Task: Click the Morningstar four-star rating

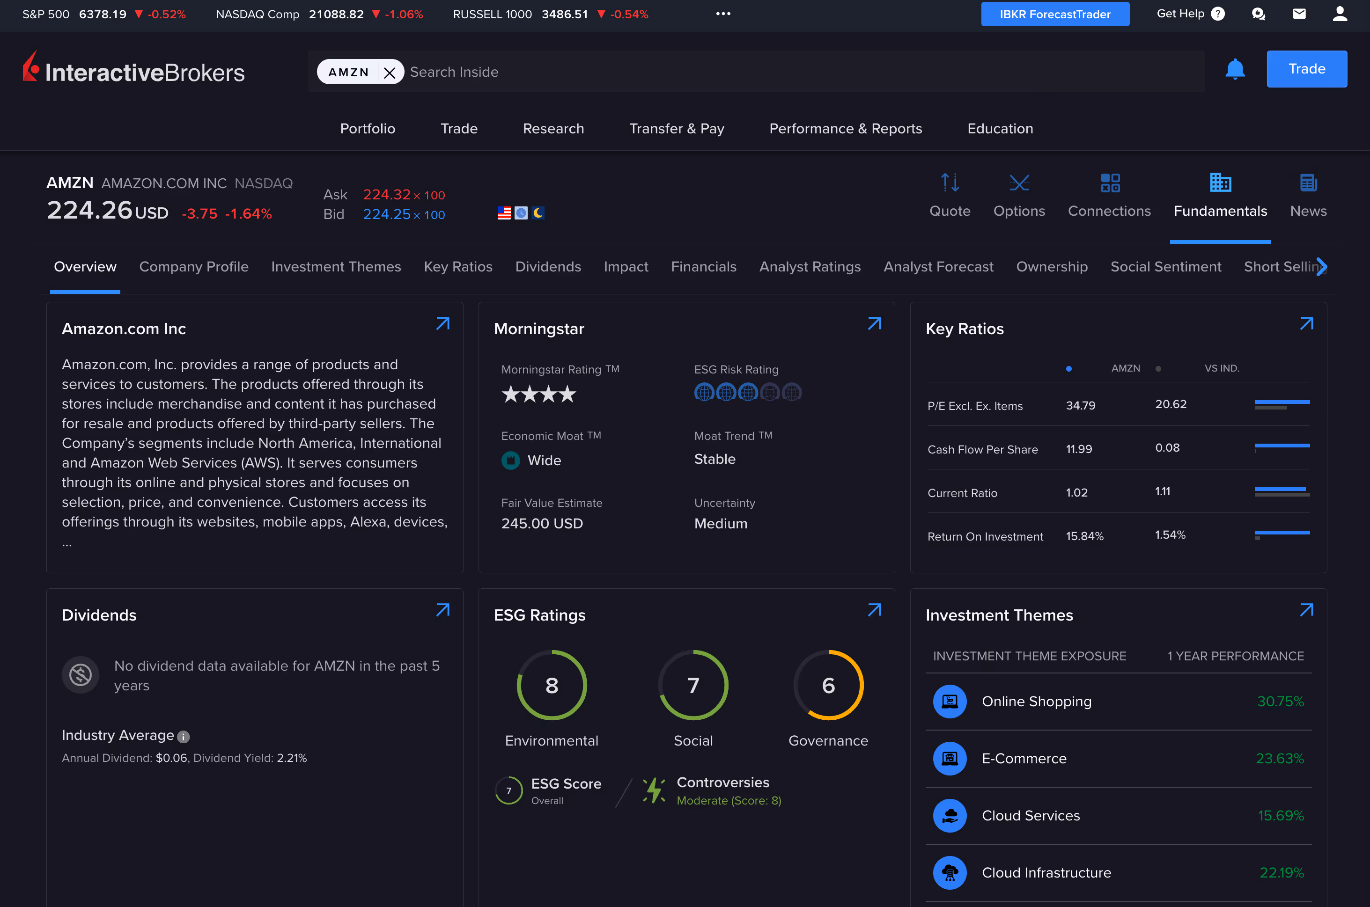Action: coord(538,394)
